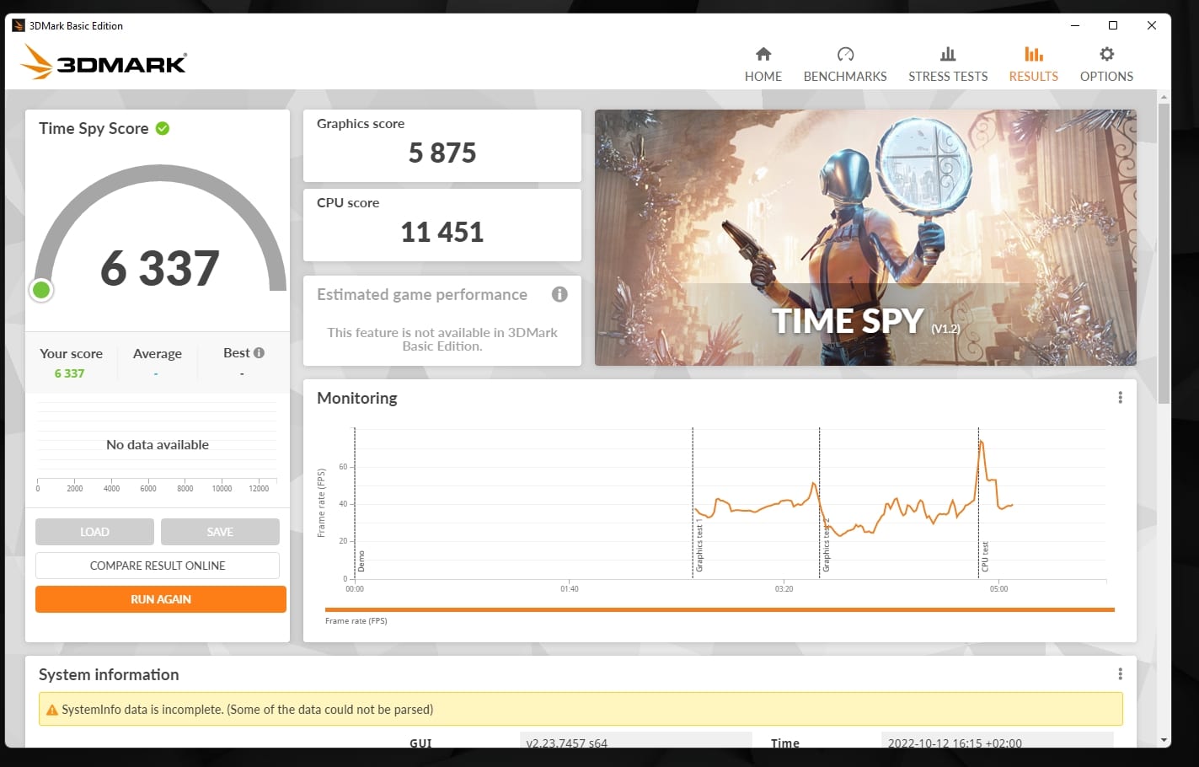
Task: Click the Time Spy artwork thumbnail
Action: click(x=865, y=238)
